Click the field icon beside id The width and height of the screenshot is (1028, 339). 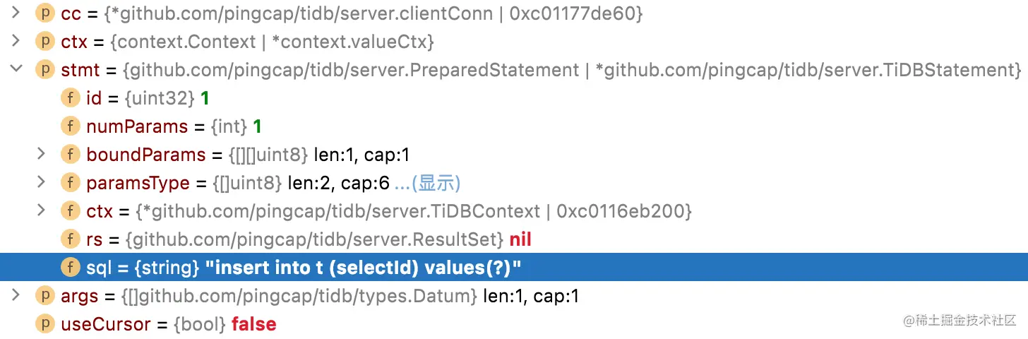(70, 98)
